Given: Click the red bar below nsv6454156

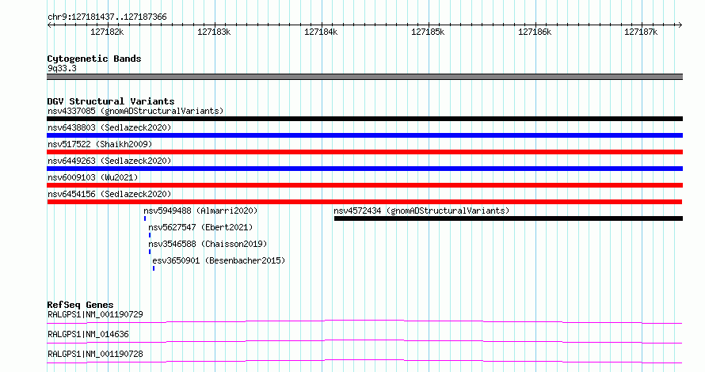Looking at the screenshot, I should point(364,202).
